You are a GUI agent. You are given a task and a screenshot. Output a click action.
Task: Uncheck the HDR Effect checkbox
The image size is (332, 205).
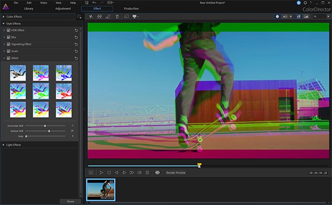pyautogui.click(x=8, y=30)
